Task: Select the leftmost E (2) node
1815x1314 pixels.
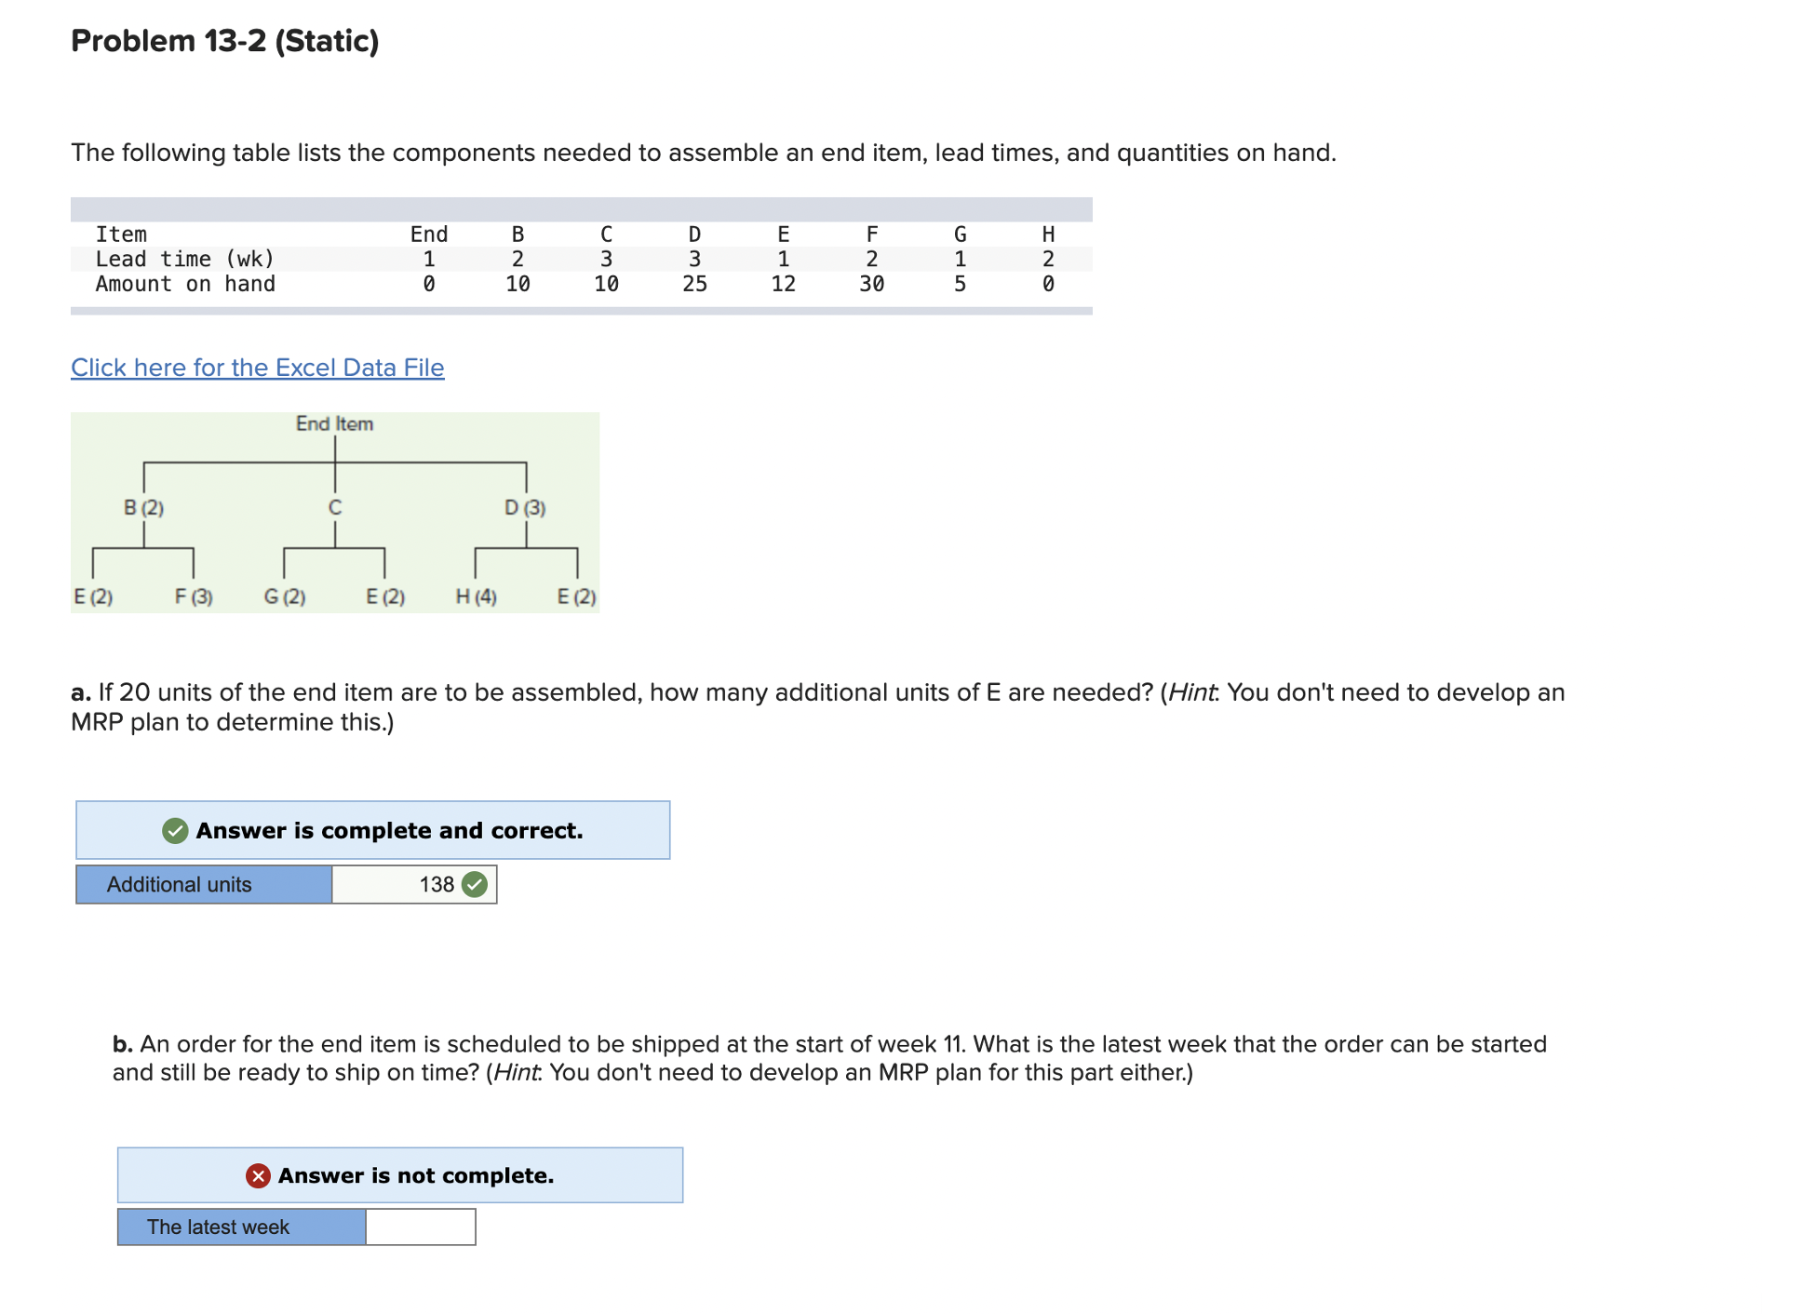Action: [x=93, y=597]
